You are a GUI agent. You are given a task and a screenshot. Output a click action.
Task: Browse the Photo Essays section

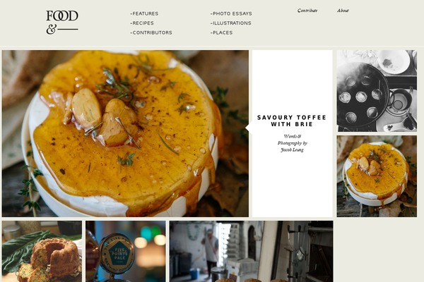pyautogui.click(x=231, y=13)
